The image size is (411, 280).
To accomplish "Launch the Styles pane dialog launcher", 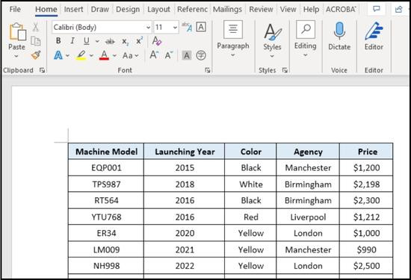I will point(285,70).
